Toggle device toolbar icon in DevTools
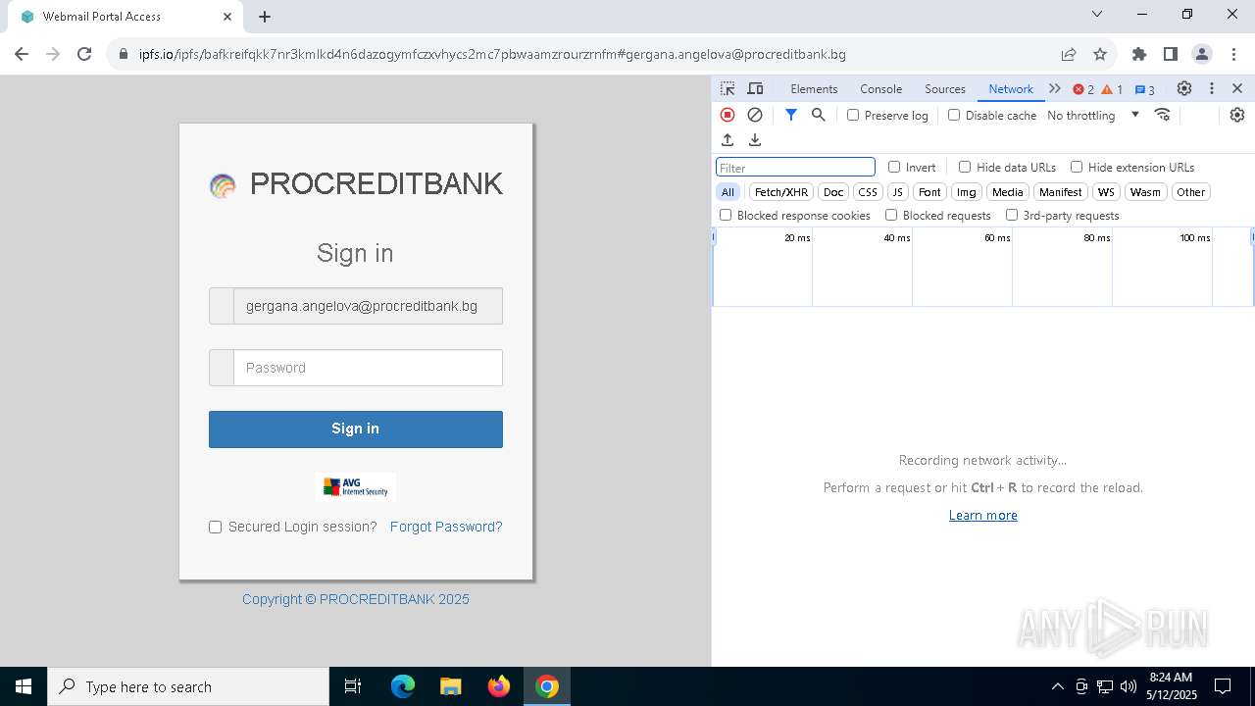The height and width of the screenshot is (706, 1255). click(755, 88)
